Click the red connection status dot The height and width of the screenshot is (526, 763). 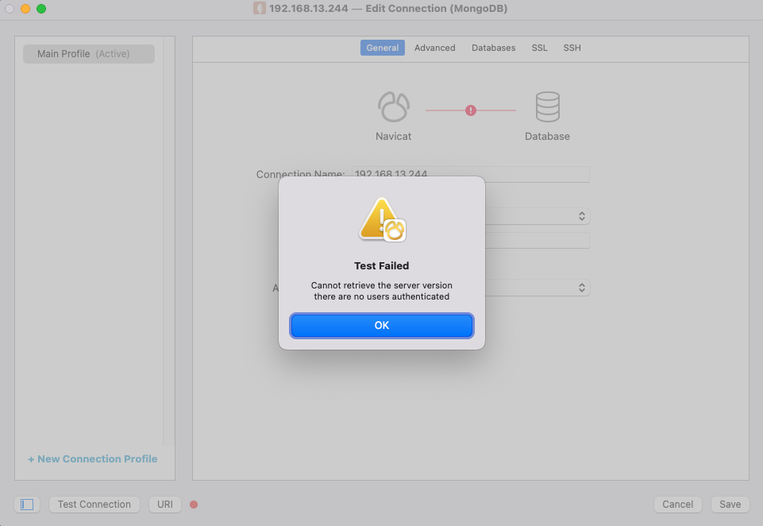click(x=194, y=505)
